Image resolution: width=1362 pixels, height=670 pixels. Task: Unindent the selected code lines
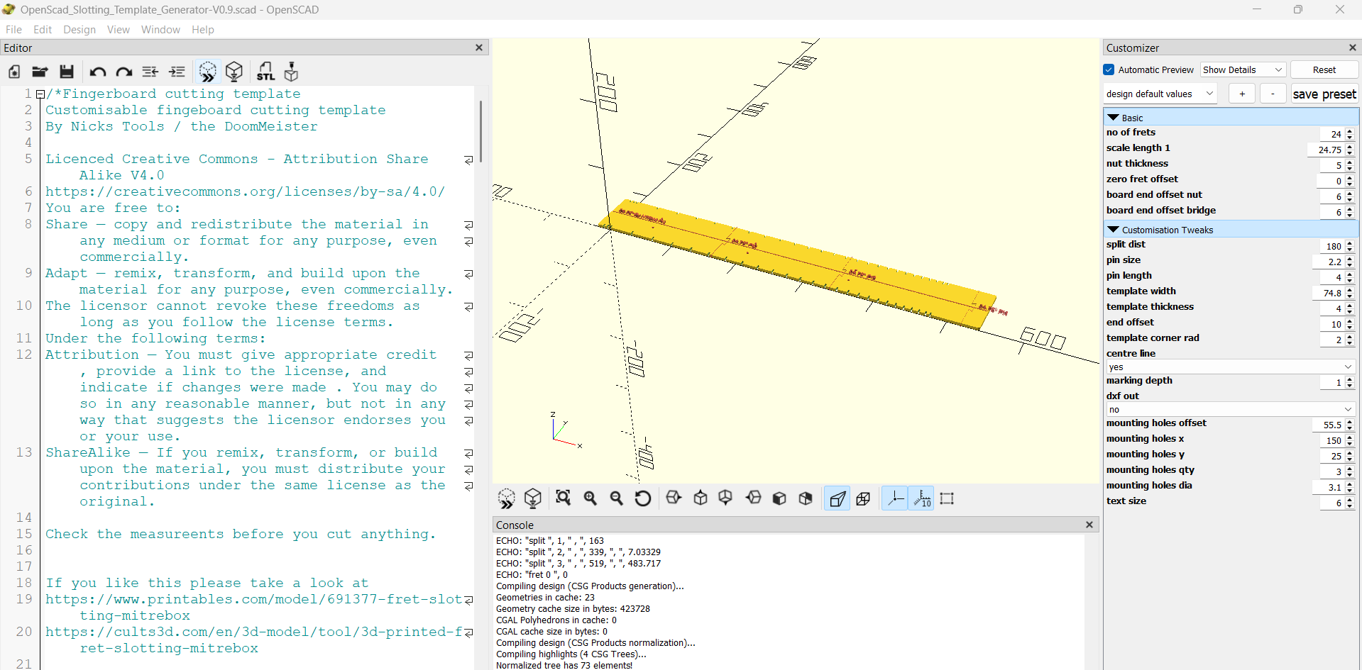[150, 72]
